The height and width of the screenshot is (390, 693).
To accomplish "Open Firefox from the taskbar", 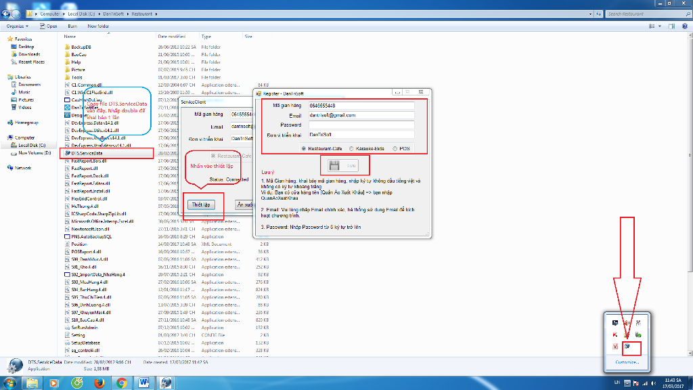I will (x=99, y=383).
